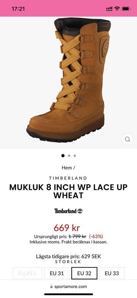Viewport: 137px width, 298px height.
Task: Select size EU 31
Action: [57, 273]
